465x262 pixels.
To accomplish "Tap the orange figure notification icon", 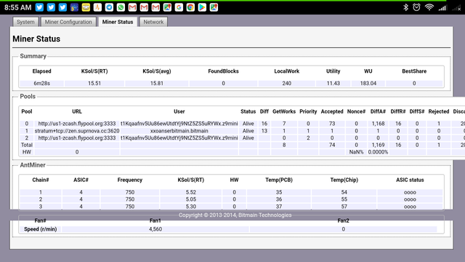I will pyautogui.click(x=97, y=7).
